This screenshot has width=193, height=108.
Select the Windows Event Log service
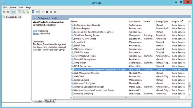pos(129,94)
